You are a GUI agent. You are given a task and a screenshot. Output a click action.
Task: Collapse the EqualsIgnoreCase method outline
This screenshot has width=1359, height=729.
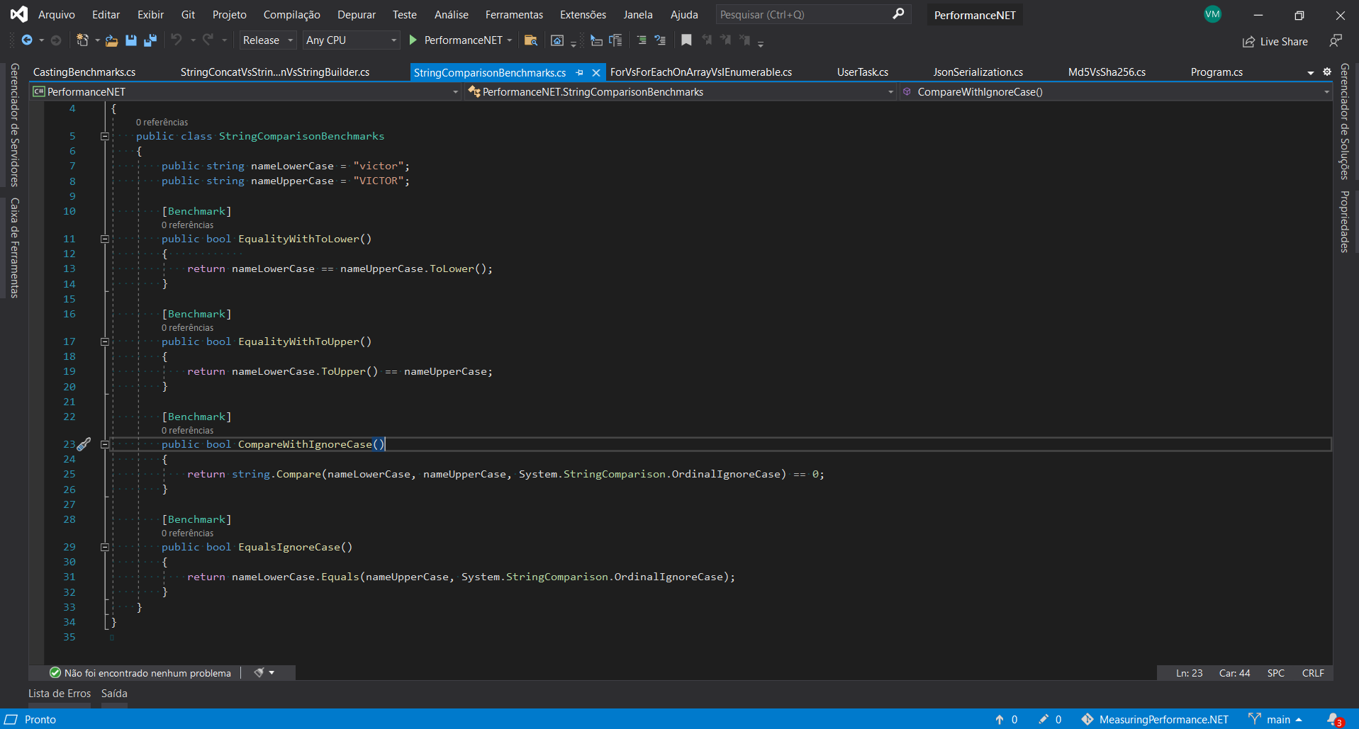click(104, 547)
